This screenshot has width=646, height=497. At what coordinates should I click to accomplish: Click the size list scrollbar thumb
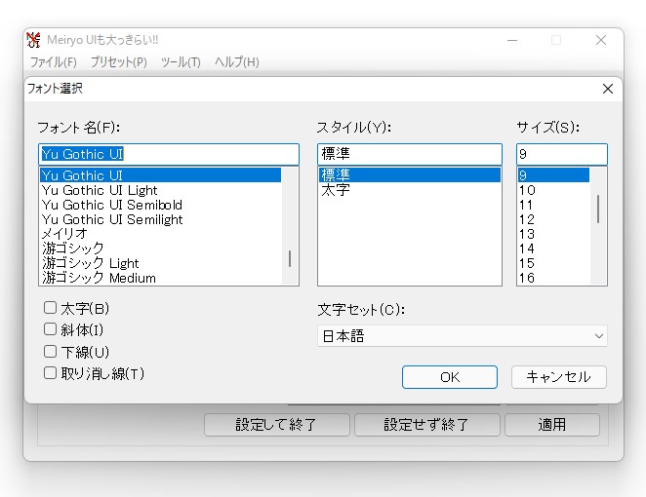[x=598, y=209]
